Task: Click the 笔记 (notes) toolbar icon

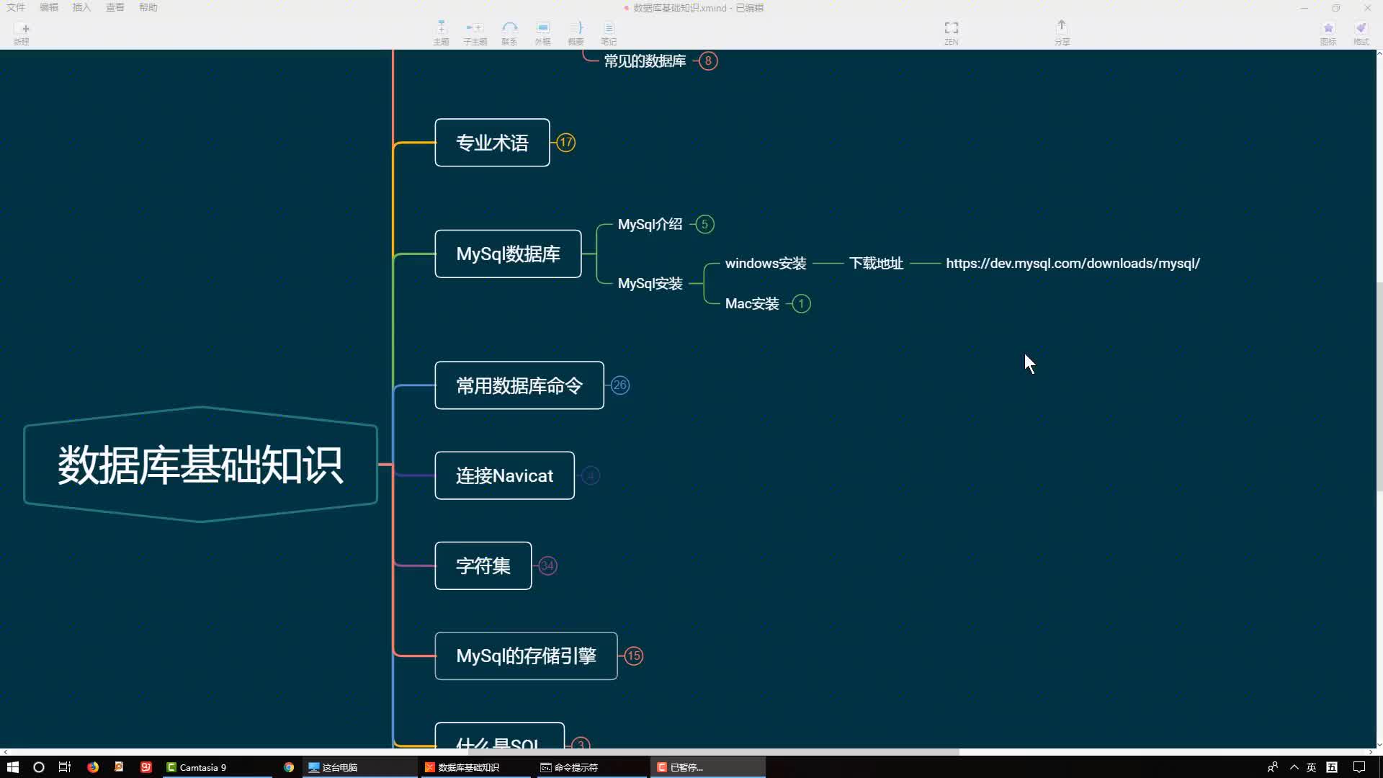Action: [609, 33]
